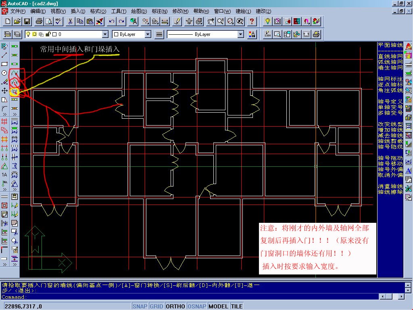The height and width of the screenshot is (310, 413).
Task: Undo the last action
Action: tap(112, 21)
